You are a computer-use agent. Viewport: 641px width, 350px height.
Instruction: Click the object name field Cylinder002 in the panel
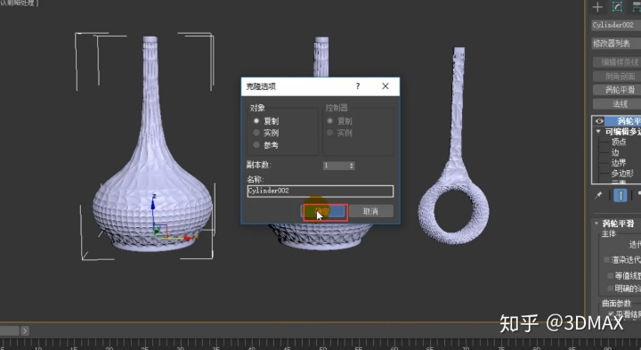pos(616,25)
